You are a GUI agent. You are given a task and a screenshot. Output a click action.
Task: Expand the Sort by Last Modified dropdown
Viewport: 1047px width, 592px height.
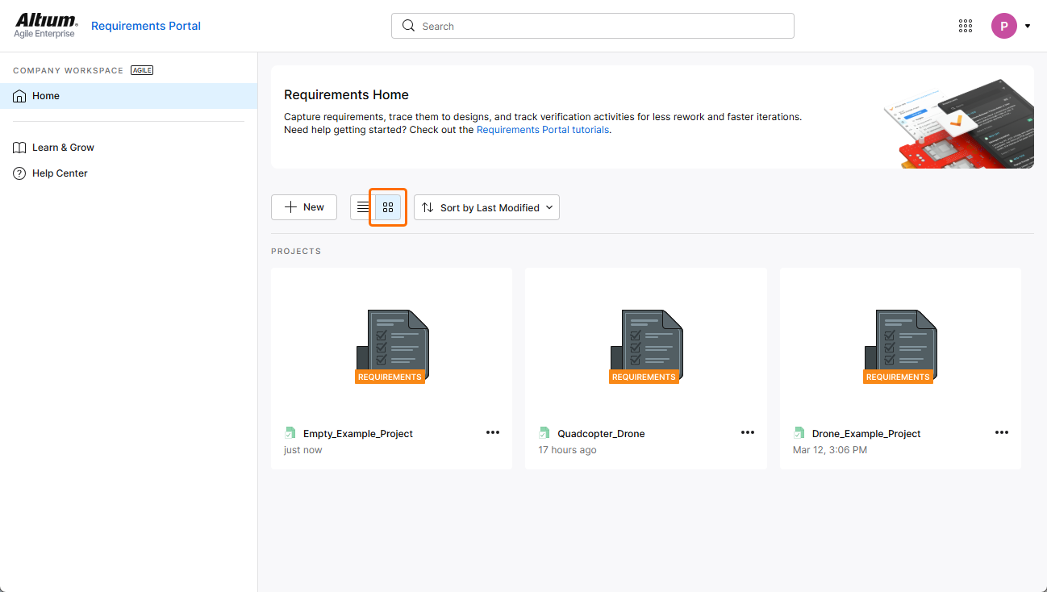[x=486, y=207]
